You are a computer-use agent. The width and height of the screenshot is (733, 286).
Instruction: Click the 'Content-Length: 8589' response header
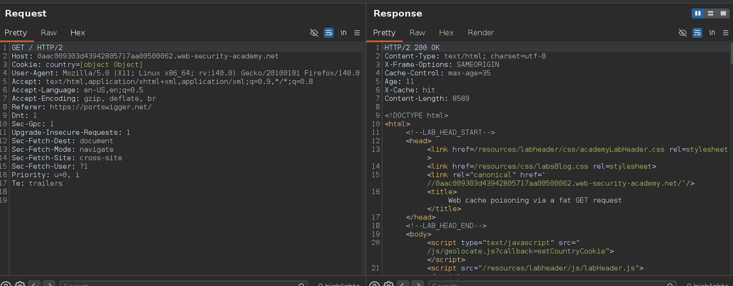(427, 98)
